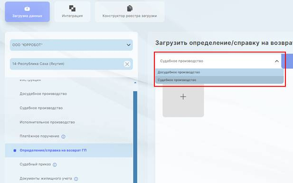The width and height of the screenshot is (293, 183).
Task: Choose Досудебное производство in dropdown list
Action: click(x=219, y=72)
